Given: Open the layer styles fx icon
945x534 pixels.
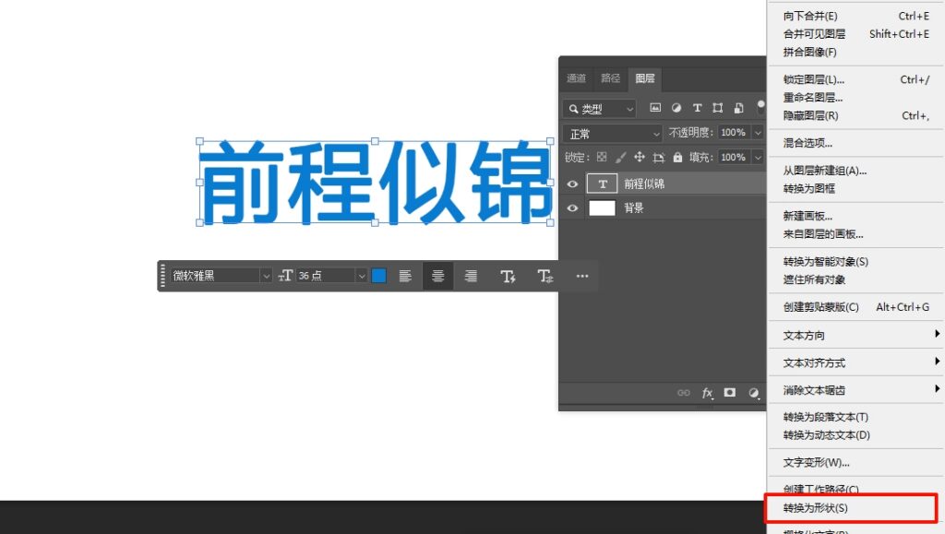Looking at the screenshot, I should [707, 393].
